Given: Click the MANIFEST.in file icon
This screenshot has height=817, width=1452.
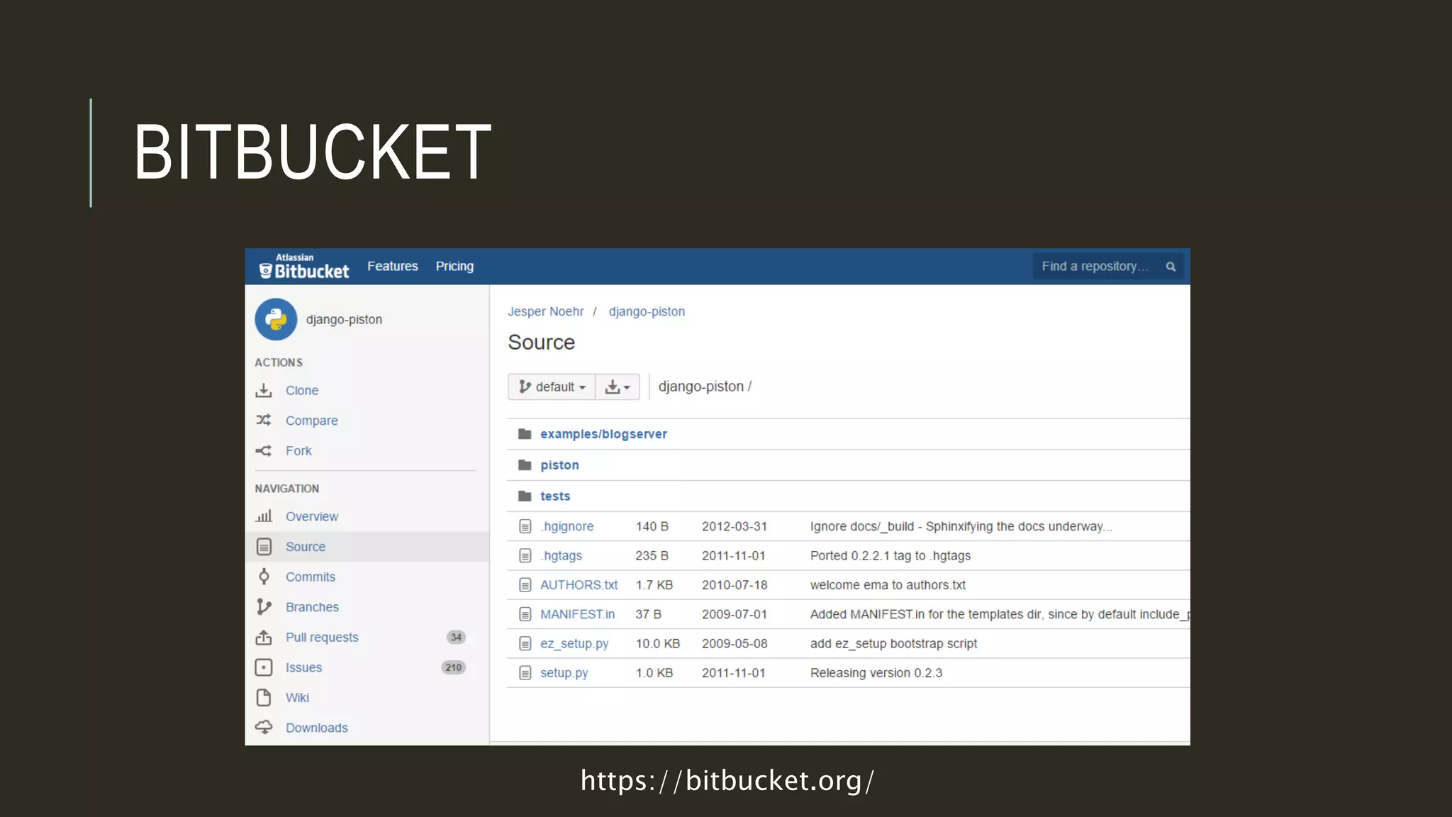Looking at the screenshot, I should coord(525,614).
